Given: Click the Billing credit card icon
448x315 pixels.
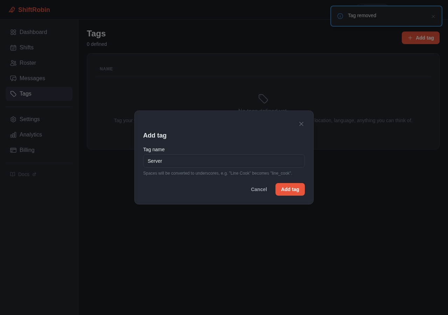Looking at the screenshot, I should 13,150.
